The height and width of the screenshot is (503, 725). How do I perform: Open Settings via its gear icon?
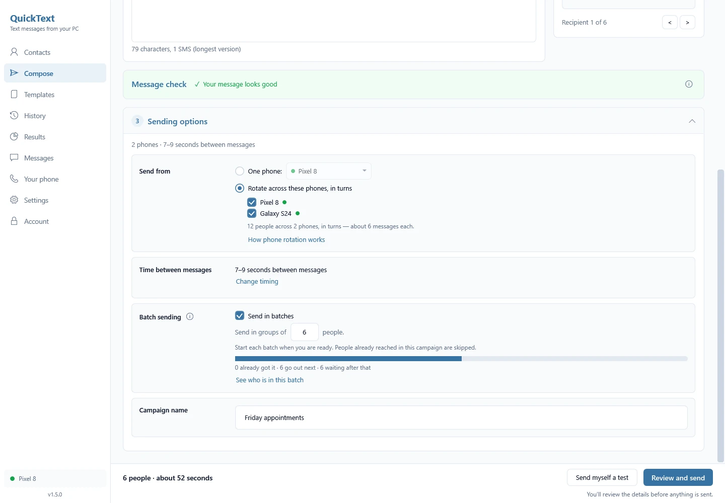tap(14, 200)
